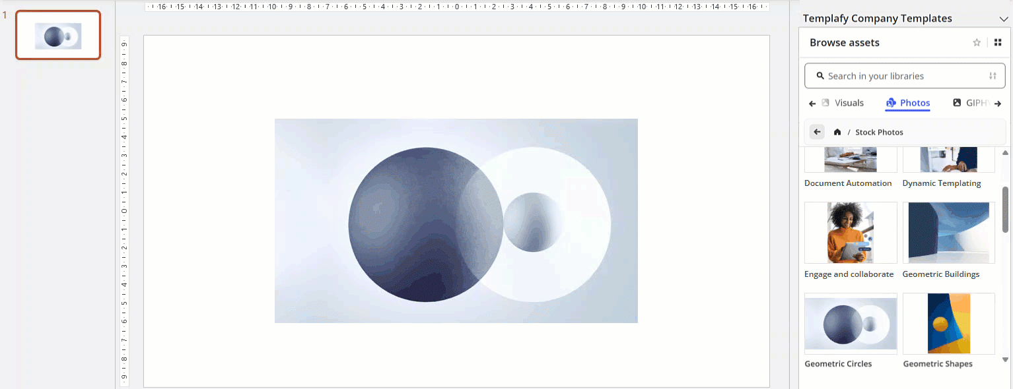Select slide 1 thumbnail
The height and width of the screenshot is (389, 1013).
(x=58, y=35)
